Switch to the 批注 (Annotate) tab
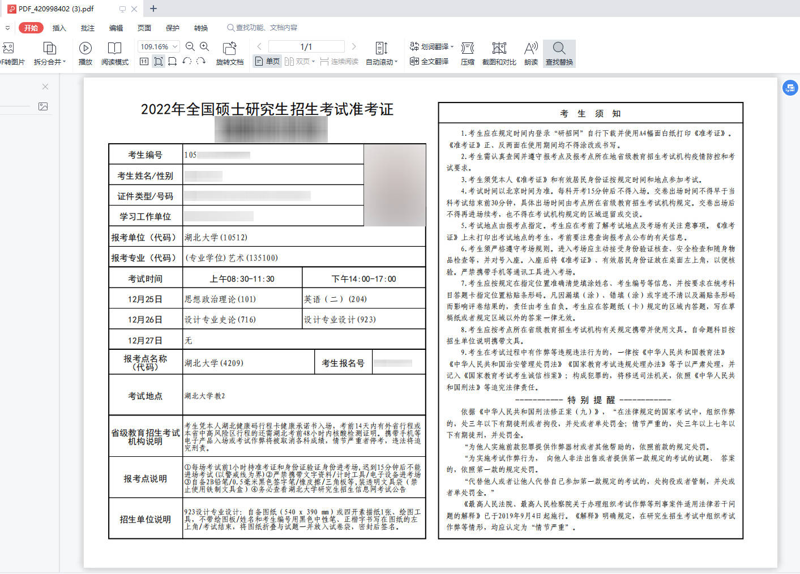This screenshot has height=574, width=800. click(88, 28)
